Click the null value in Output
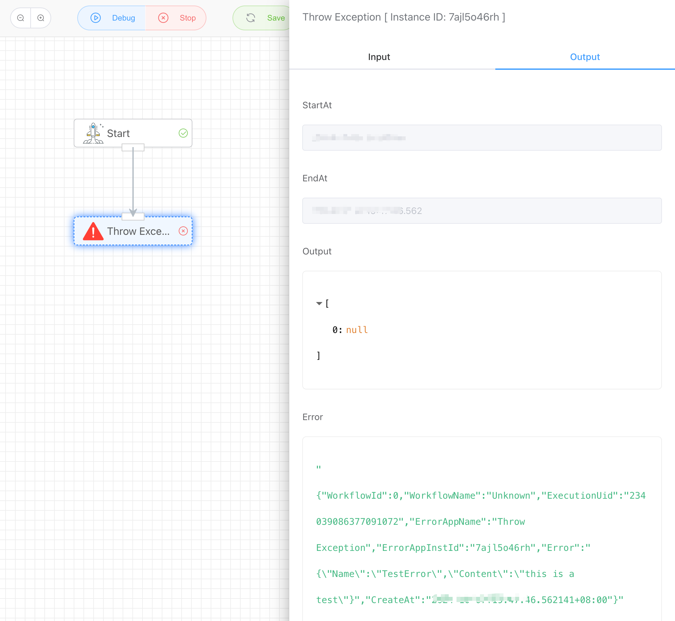The width and height of the screenshot is (675, 621). pos(357,330)
